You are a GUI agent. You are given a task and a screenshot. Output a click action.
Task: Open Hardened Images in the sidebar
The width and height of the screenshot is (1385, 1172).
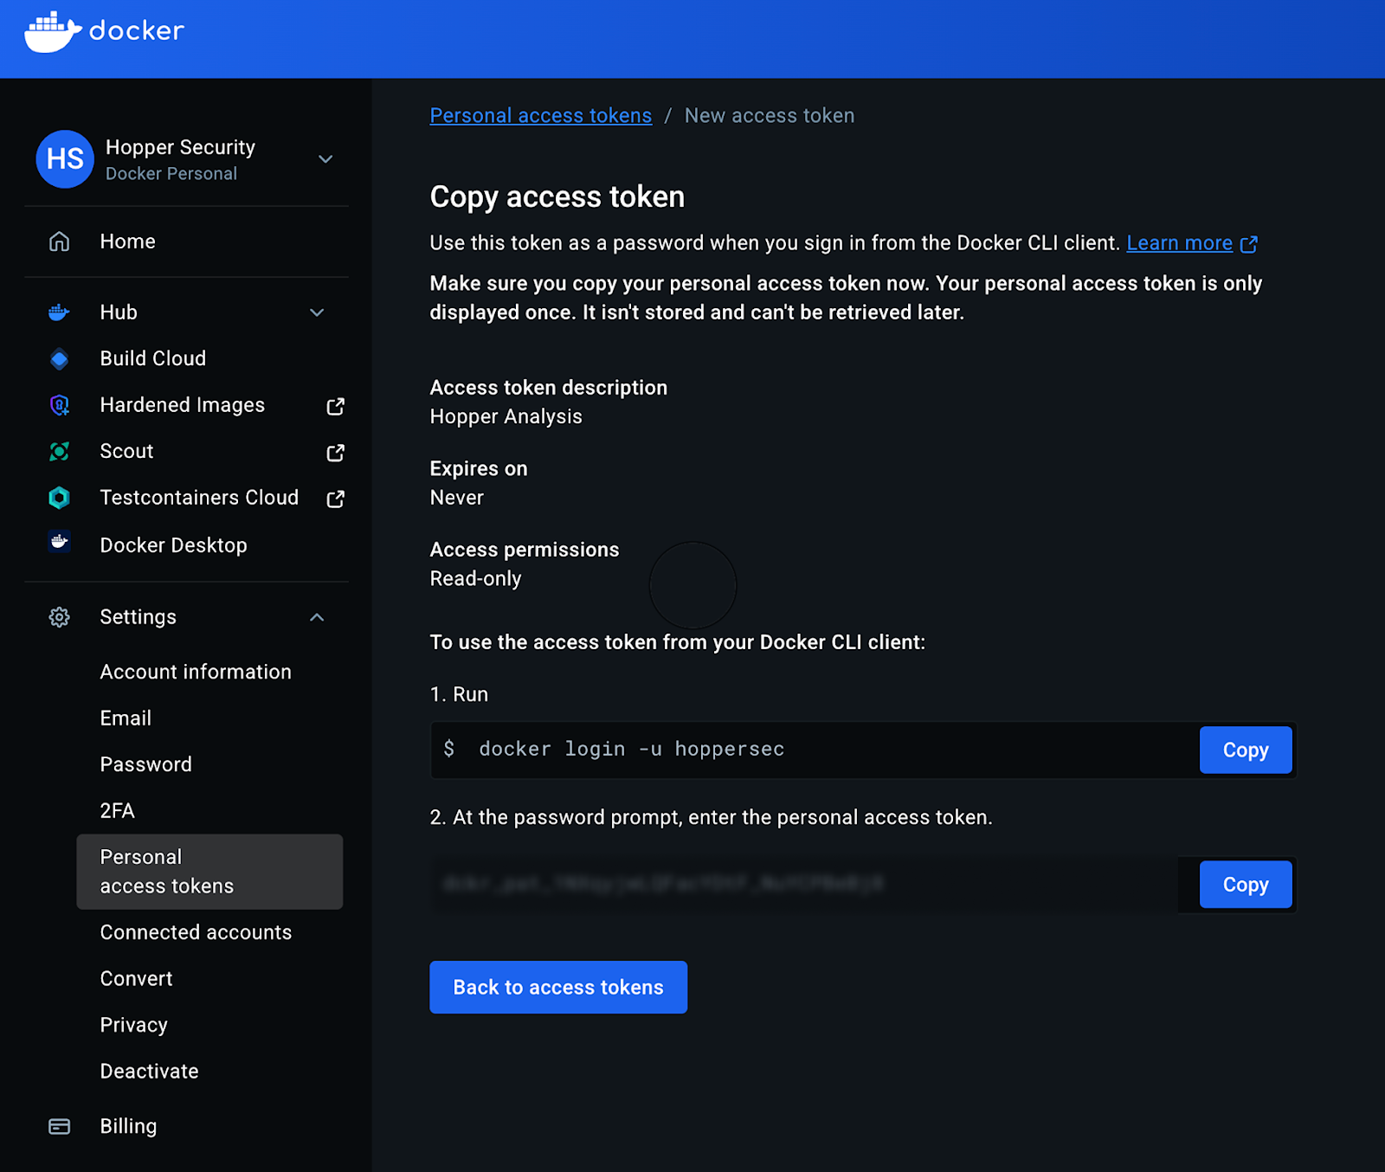(183, 405)
